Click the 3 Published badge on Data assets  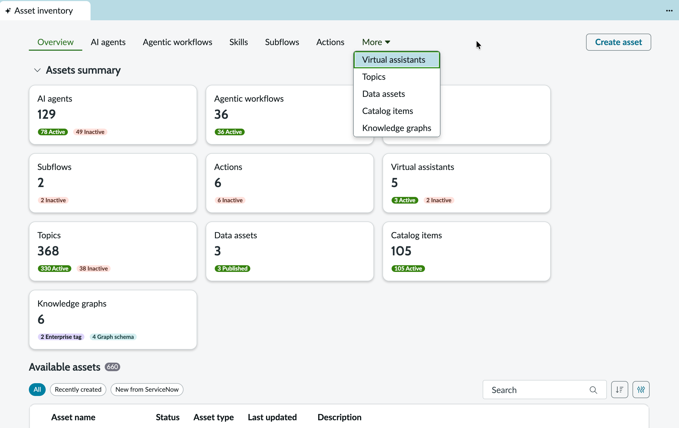[232, 268]
